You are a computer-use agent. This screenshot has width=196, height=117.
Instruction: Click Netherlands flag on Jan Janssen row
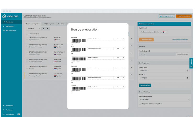55,76
